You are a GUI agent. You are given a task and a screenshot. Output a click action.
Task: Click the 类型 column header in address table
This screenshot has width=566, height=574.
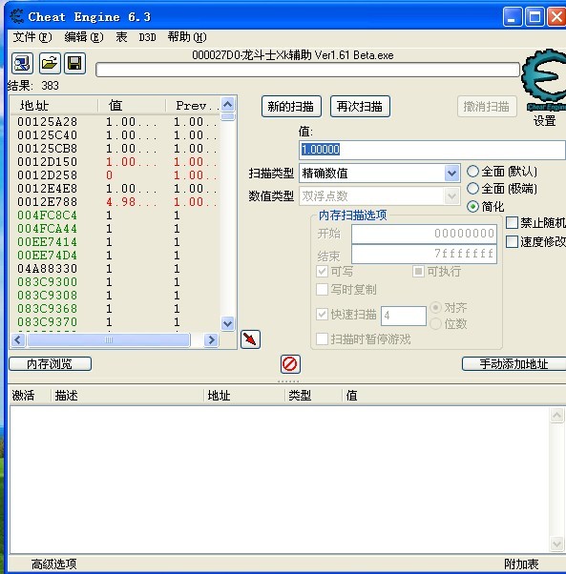coord(313,396)
